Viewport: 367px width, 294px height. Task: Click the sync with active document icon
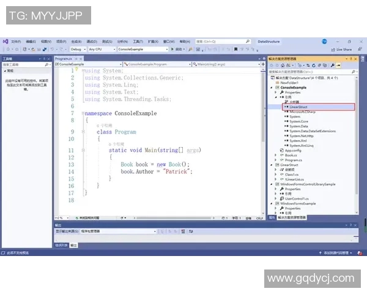(308, 66)
